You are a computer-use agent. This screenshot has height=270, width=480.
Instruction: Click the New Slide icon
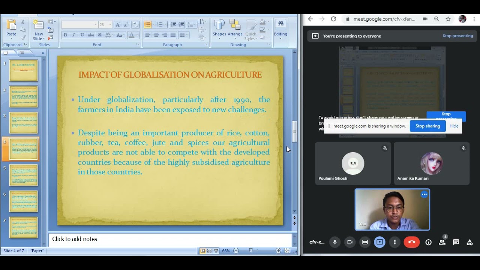(x=38, y=25)
